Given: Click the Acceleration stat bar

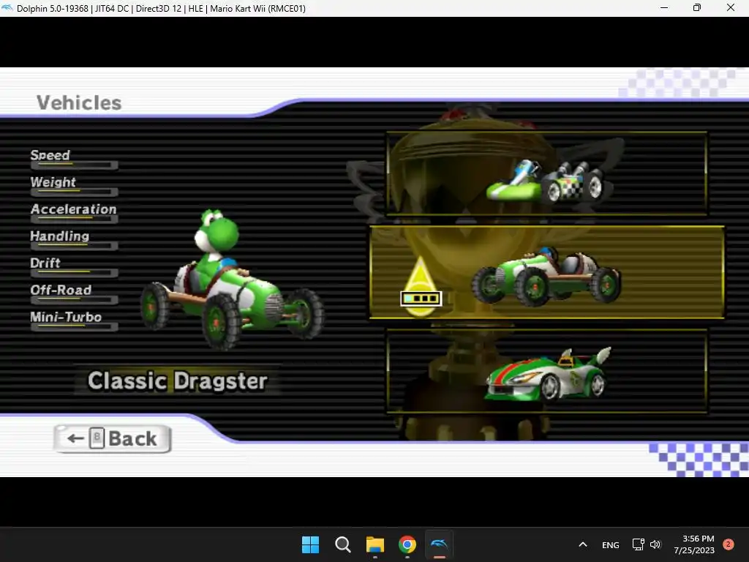Looking at the screenshot, I should [x=74, y=220].
